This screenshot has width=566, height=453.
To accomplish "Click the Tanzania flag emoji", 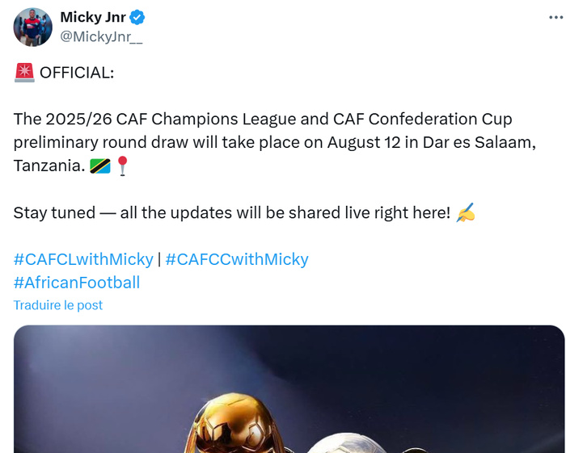I will [99, 166].
